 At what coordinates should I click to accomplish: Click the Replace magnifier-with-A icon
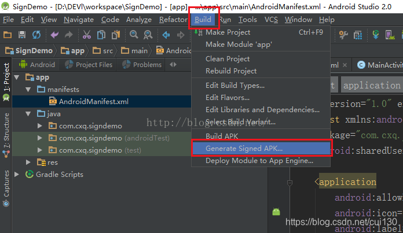click(148, 35)
